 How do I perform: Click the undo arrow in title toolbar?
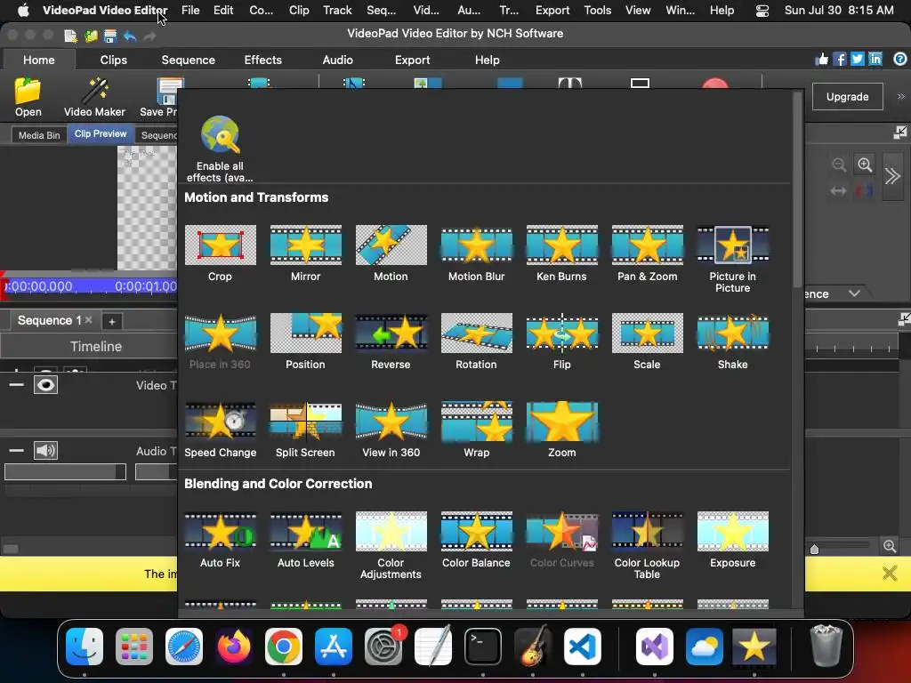[130, 36]
